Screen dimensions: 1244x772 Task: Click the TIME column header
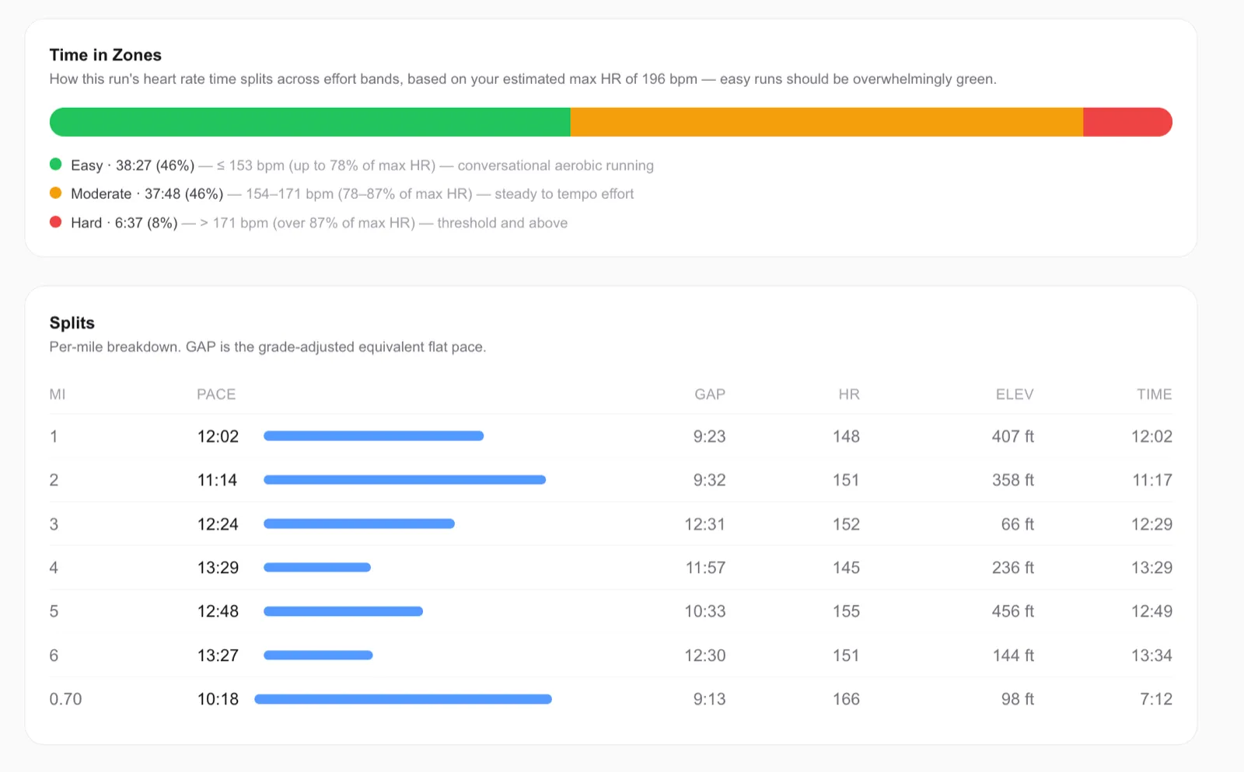tap(1155, 395)
